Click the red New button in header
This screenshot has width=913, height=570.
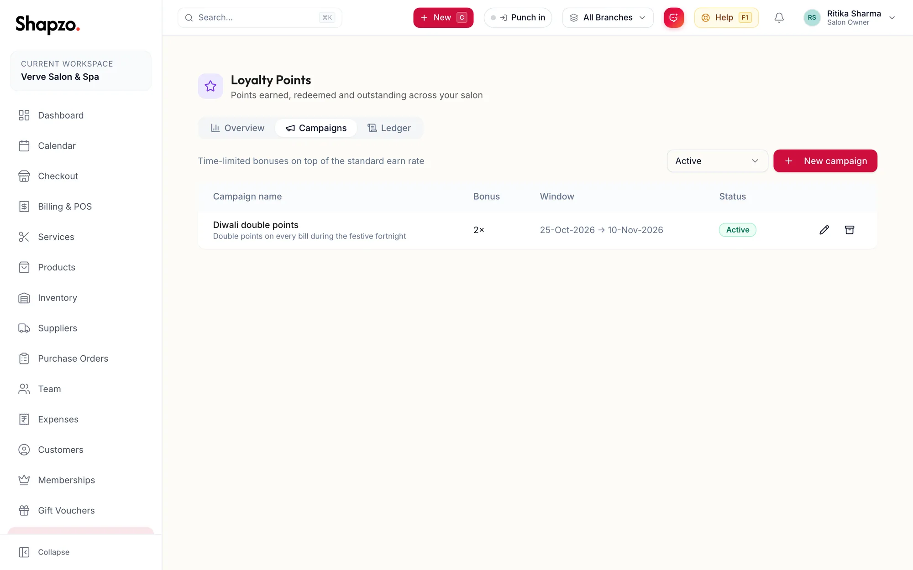tap(443, 18)
